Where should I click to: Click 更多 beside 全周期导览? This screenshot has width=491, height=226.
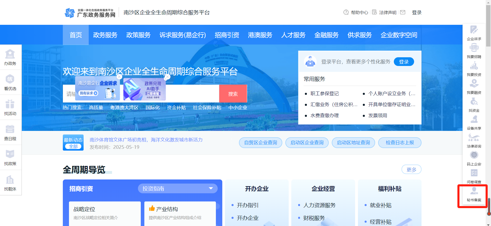coord(411,169)
